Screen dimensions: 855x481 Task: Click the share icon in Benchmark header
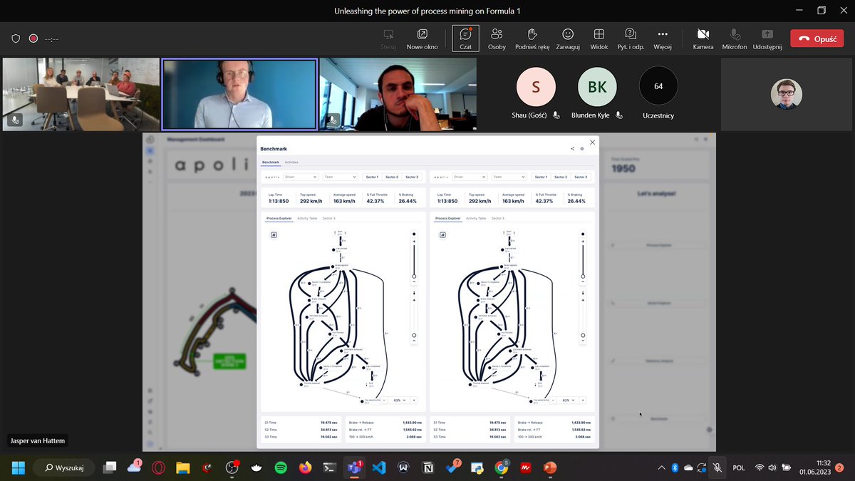coord(572,149)
